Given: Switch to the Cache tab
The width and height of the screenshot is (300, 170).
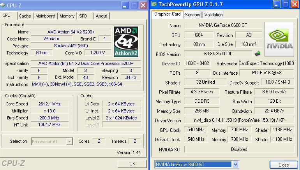Looking at the screenshot, I should point(25,16).
